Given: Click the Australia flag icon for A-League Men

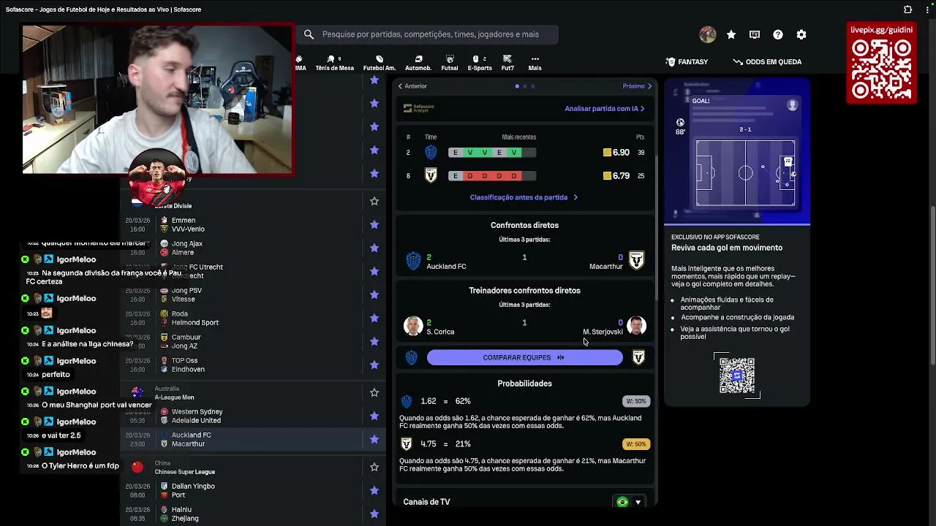Looking at the screenshot, I should tap(137, 393).
